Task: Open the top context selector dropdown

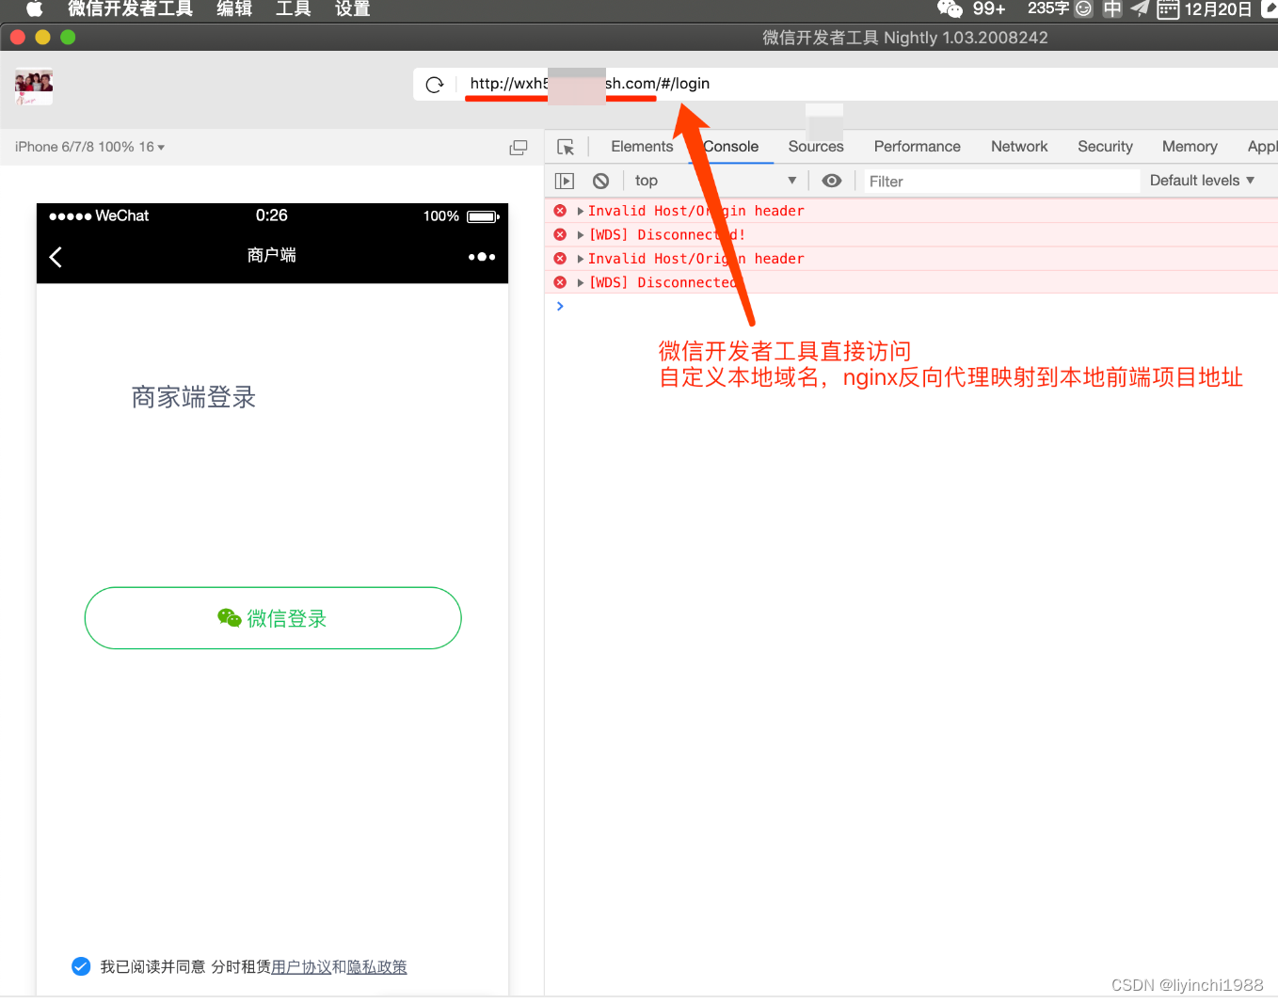Action: coord(715,181)
